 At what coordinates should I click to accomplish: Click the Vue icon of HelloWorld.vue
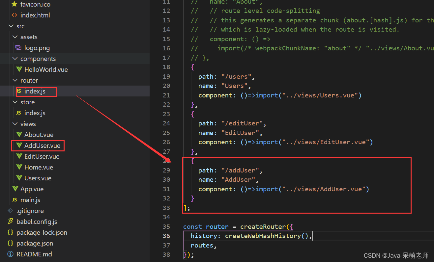tap(19, 69)
